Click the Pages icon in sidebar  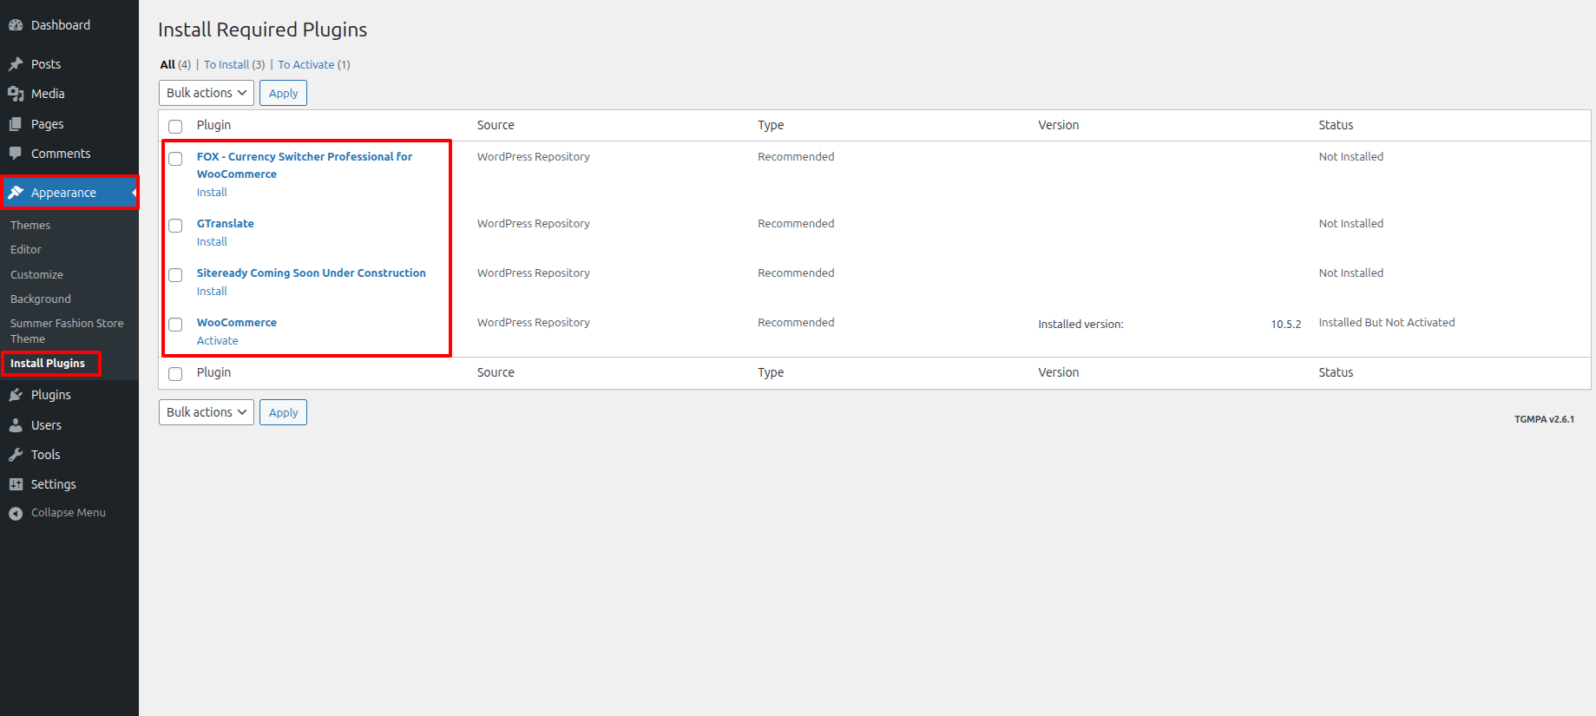tap(16, 124)
